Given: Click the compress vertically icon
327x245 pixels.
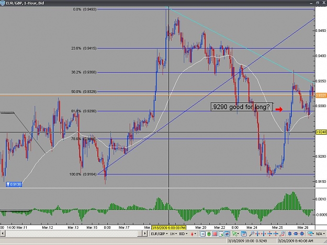Looking at the screenshot, I should [x=276, y=234].
